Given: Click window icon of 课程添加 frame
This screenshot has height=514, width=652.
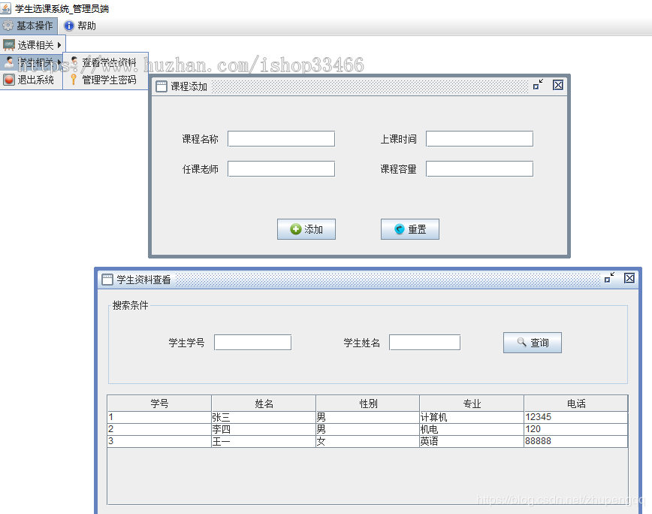Looking at the screenshot, I should 161,86.
